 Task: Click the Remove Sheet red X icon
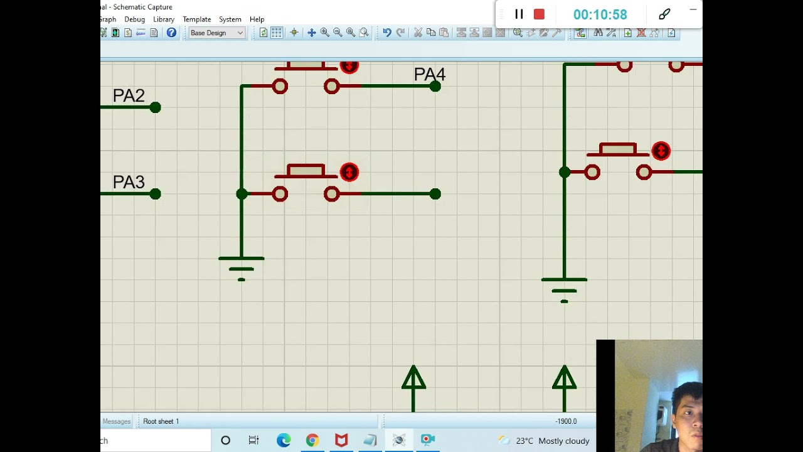(641, 33)
